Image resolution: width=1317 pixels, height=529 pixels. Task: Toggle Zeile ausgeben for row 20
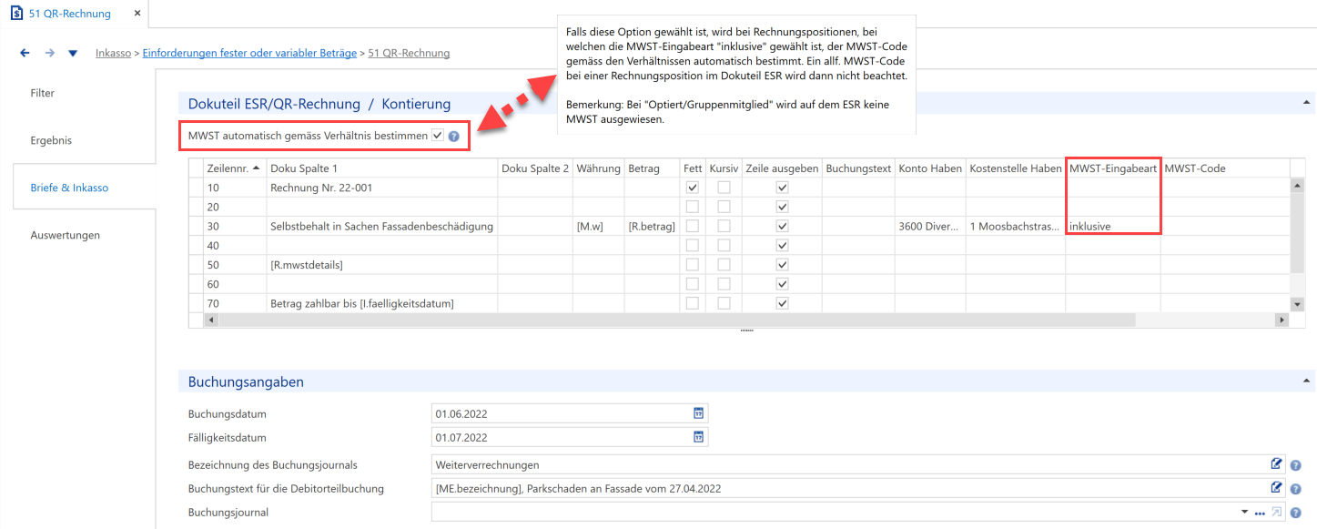click(782, 207)
